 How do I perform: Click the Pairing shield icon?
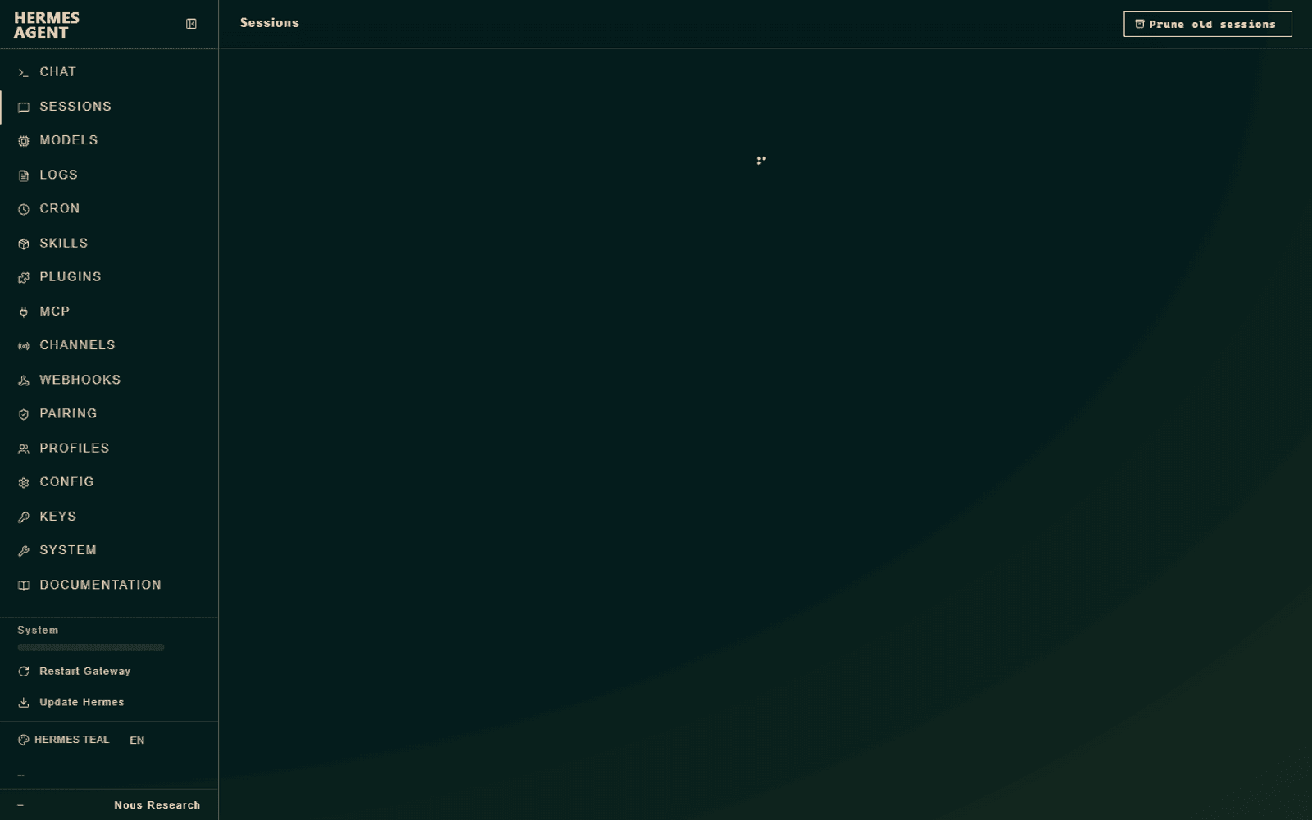click(24, 415)
